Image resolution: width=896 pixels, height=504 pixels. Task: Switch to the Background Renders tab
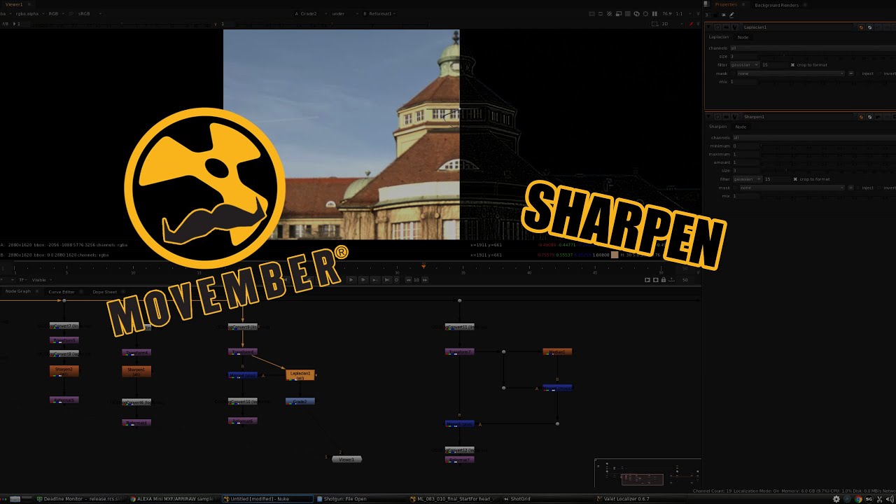(x=776, y=5)
